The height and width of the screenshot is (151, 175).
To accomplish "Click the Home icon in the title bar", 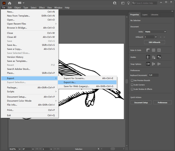I will coord(10,3).
